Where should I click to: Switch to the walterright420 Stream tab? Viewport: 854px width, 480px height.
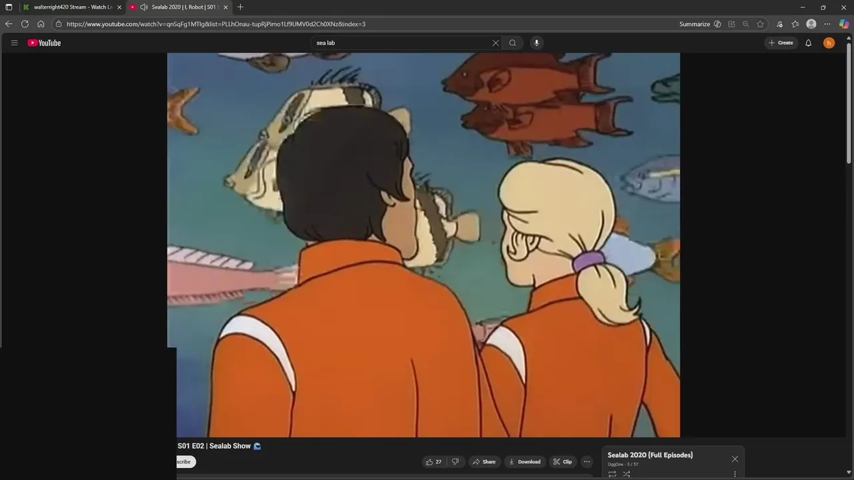point(72,7)
